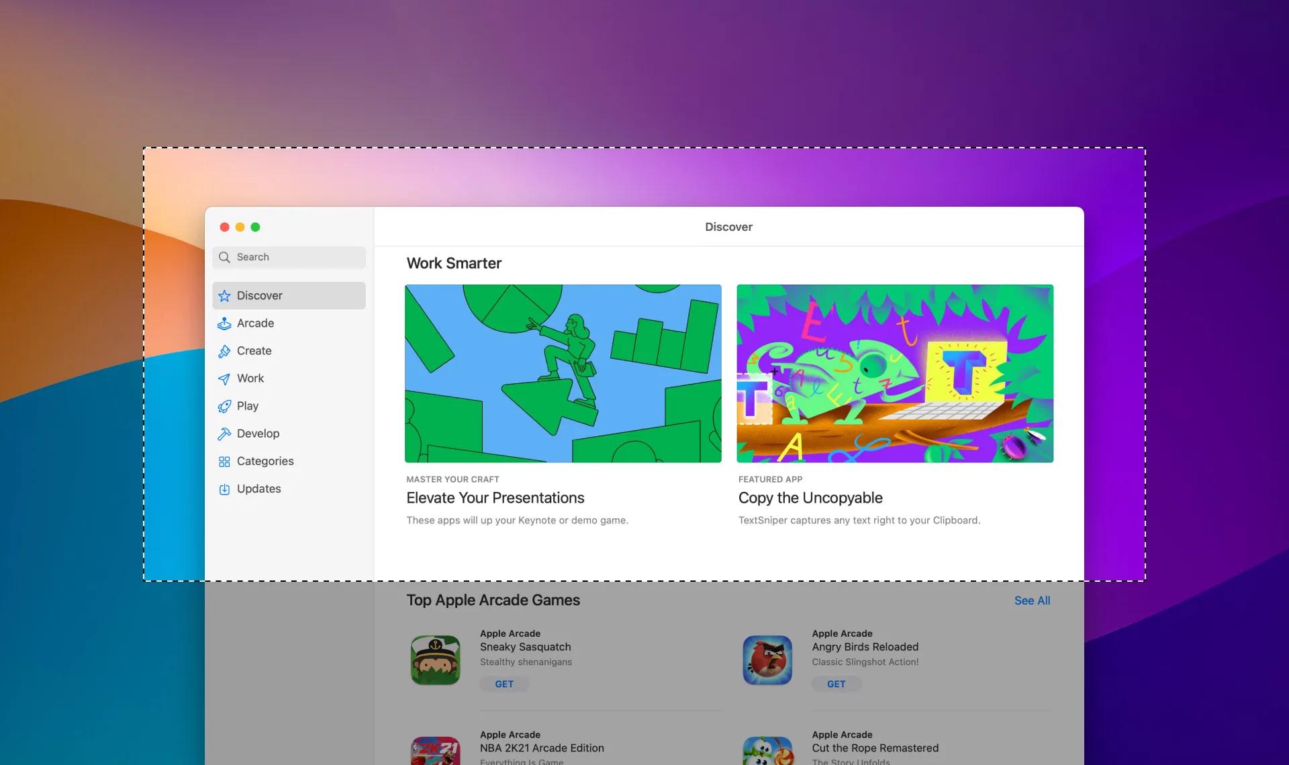Click GET button for Sneaky Sasquatch

[x=504, y=684]
